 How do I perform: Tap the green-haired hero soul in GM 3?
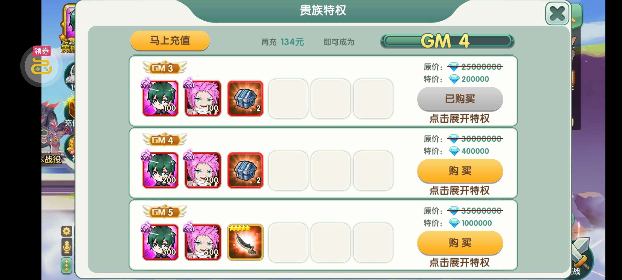(x=160, y=98)
